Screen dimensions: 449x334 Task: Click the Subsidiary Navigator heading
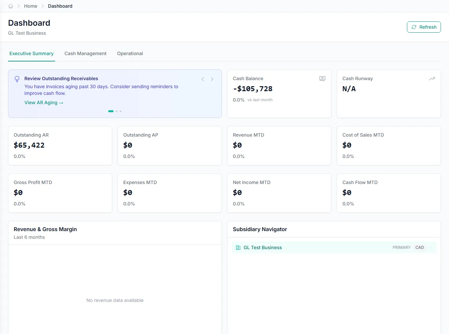[260, 229]
